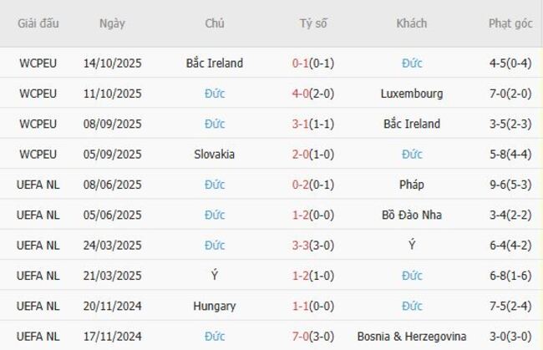Viewport: 543px width, 350px height.
Task: Click the Đức home team on 11/10/2025
Action: (215, 94)
